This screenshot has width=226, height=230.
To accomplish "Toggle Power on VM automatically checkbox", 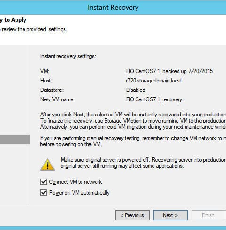I will point(43,193).
